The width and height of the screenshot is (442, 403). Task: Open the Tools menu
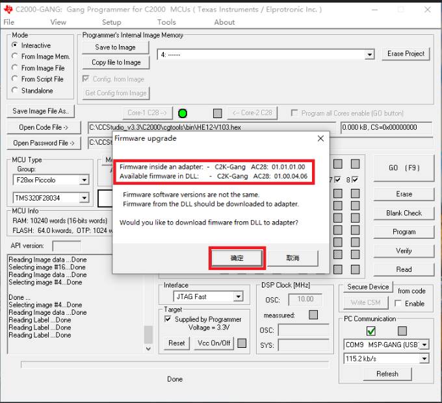coord(166,22)
